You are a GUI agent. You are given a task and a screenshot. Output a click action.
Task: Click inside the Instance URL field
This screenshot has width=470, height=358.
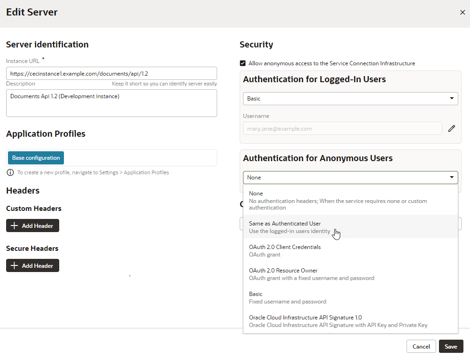(x=111, y=73)
